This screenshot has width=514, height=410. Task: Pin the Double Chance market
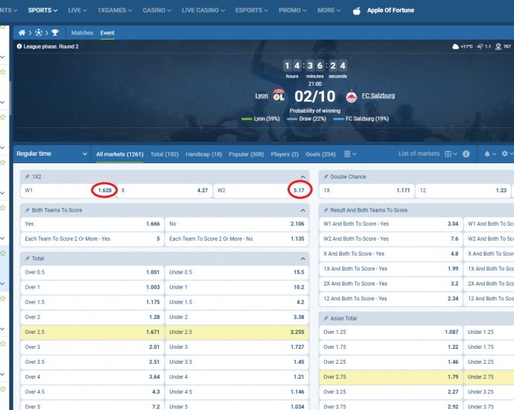326,177
